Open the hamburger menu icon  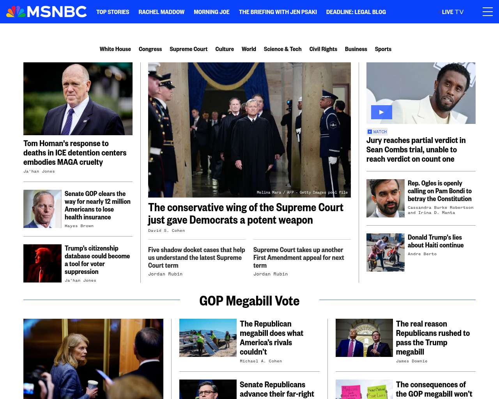tap(487, 12)
